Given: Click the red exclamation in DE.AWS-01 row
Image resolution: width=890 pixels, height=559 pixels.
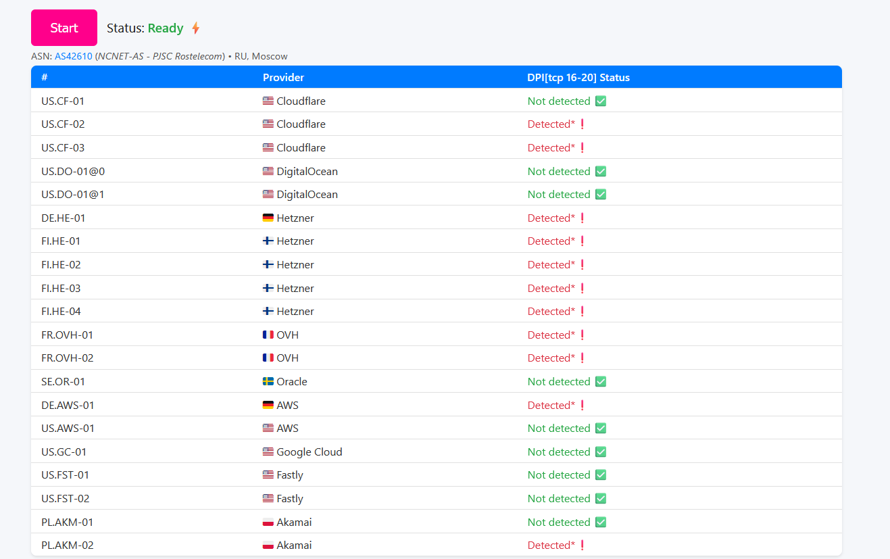Looking at the screenshot, I should 582,406.
